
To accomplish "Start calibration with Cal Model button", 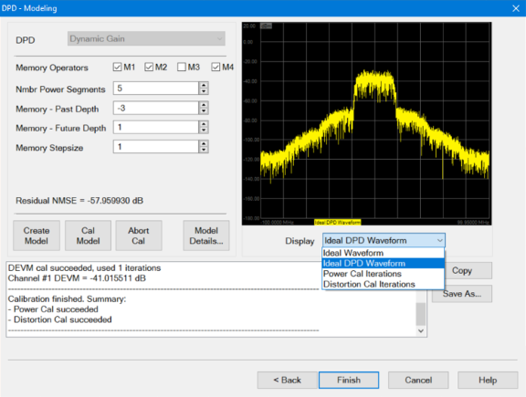I will pos(89,235).
